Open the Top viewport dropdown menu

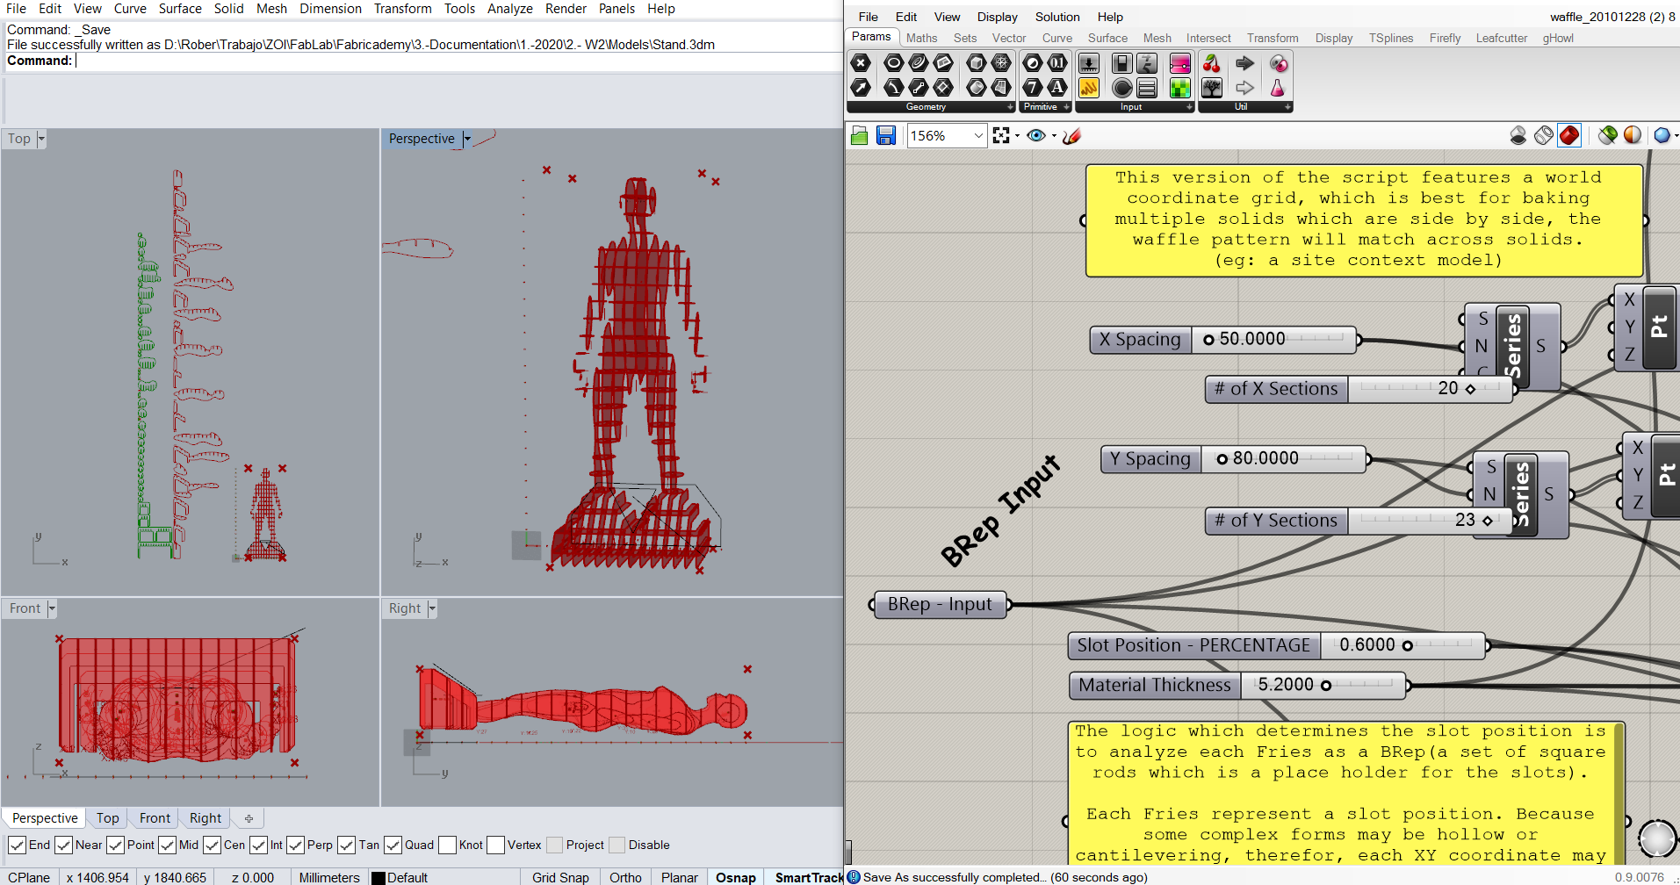click(41, 139)
